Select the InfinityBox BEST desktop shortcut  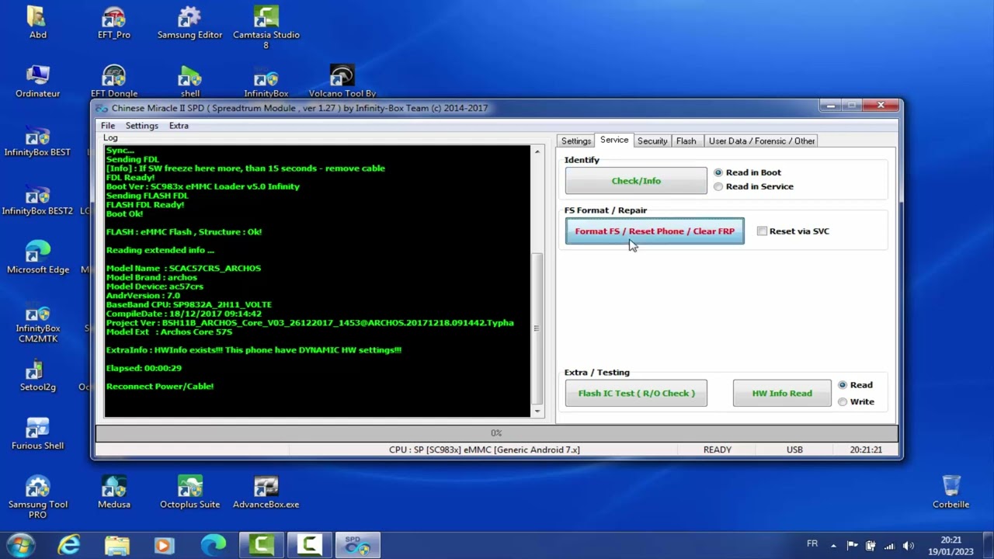point(37,140)
